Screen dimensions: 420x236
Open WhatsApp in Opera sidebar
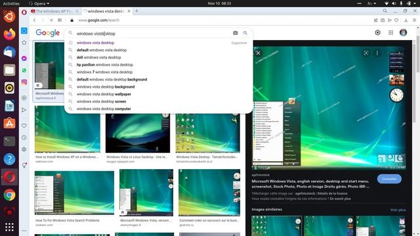pyautogui.click(x=24, y=70)
